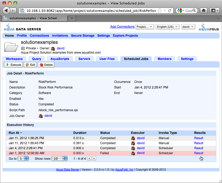222x183 pixels.
Task: Click executor avatar in Jan 4 row
Action: pos(133,148)
